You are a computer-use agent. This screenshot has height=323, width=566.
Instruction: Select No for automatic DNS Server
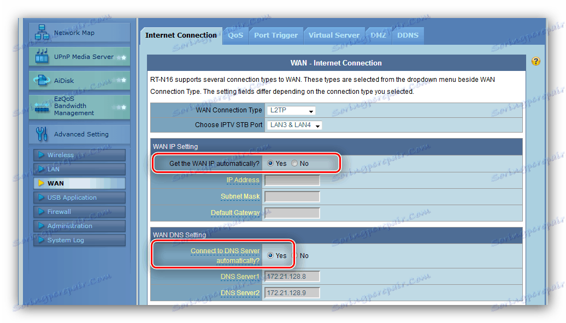point(294,255)
